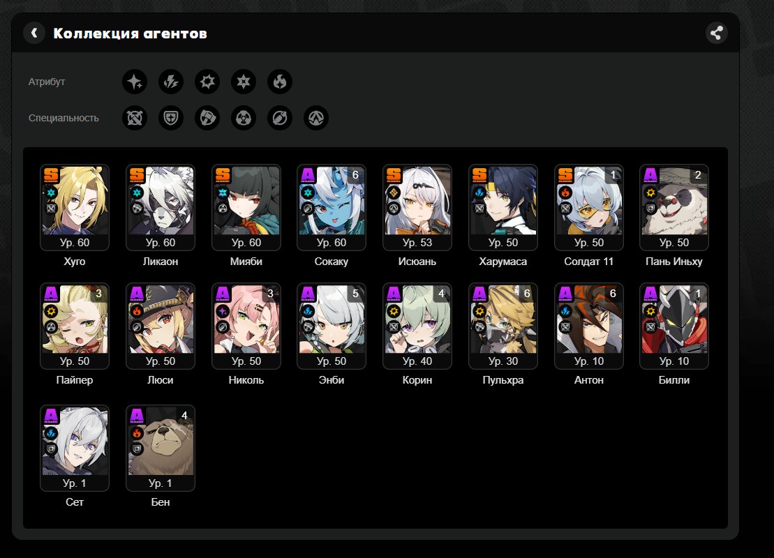Open the Пайпер agent card
The image size is (774, 558).
coord(75,326)
